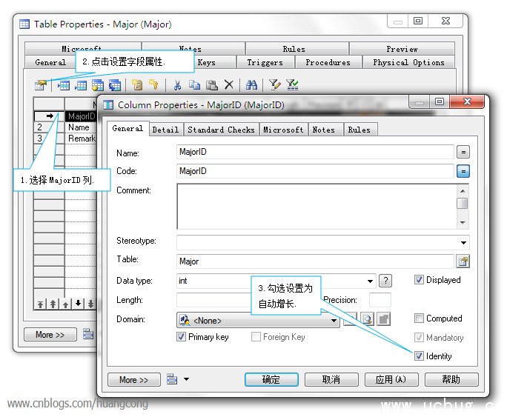Open the Data type dropdown arrow
The height and width of the screenshot is (417, 507).
click(x=370, y=281)
